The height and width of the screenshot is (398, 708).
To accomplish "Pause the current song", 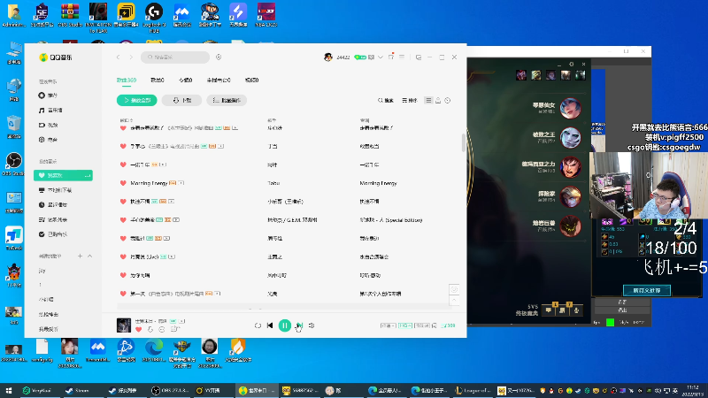I will [284, 325].
